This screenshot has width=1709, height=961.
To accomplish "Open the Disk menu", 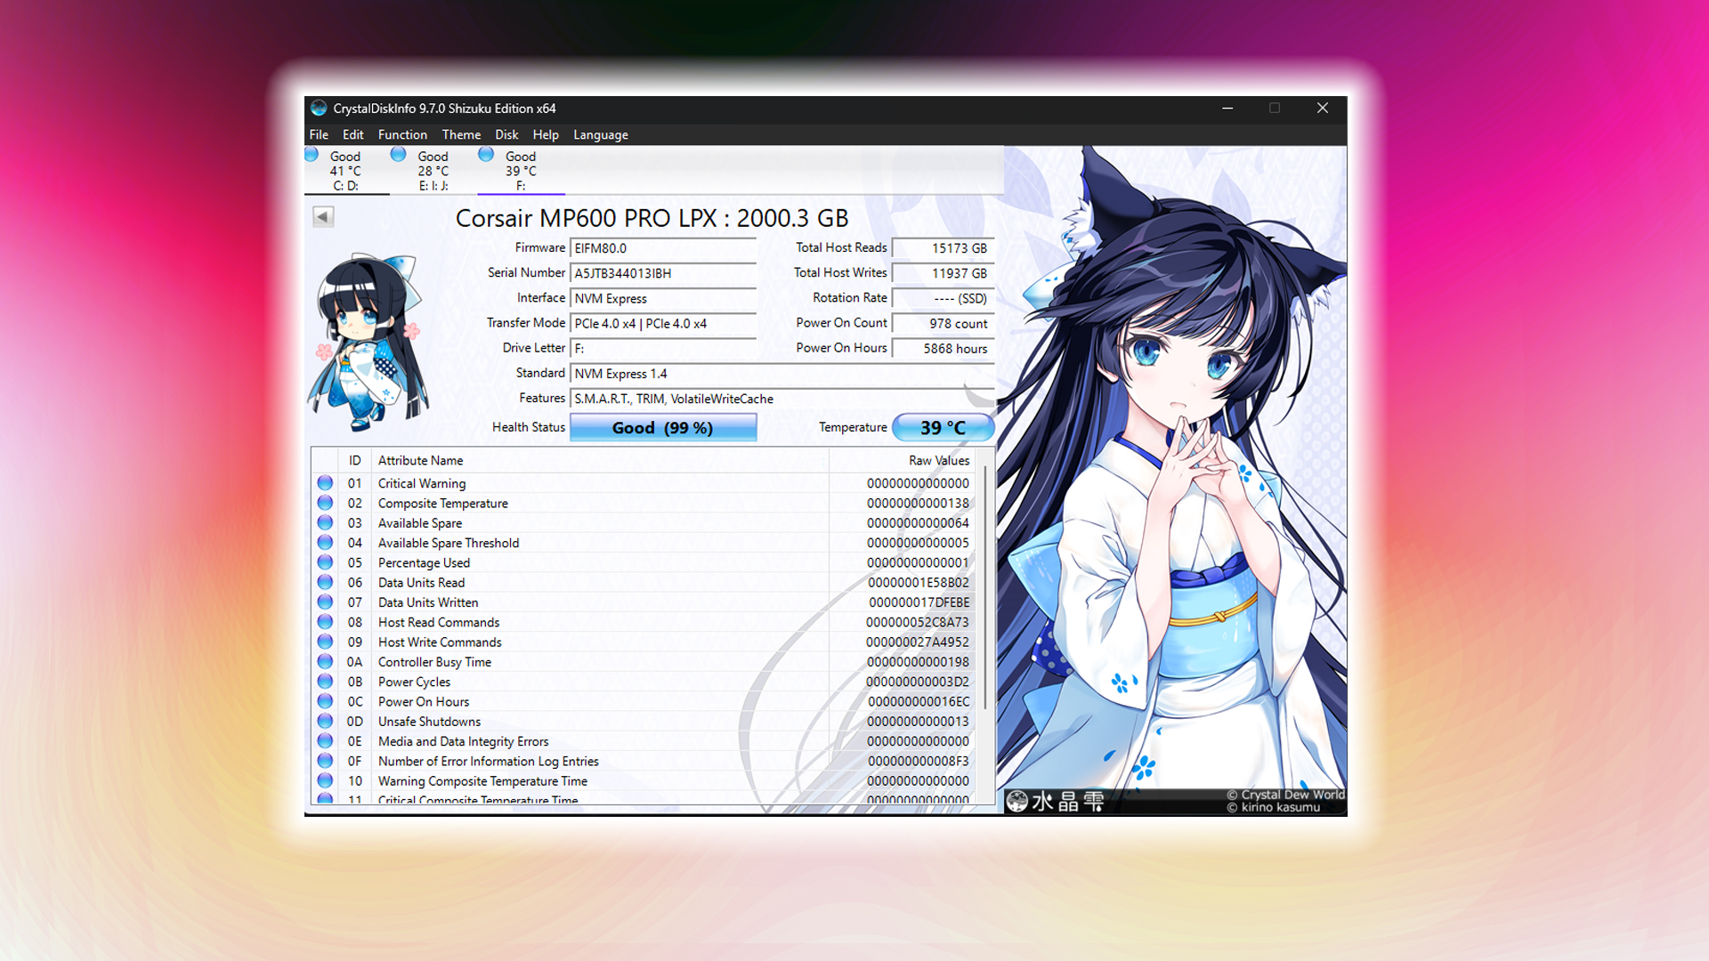I will click(x=506, y=134).
